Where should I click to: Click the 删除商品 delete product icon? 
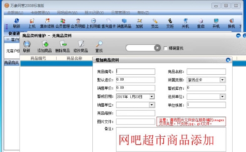tap(63, 44)
